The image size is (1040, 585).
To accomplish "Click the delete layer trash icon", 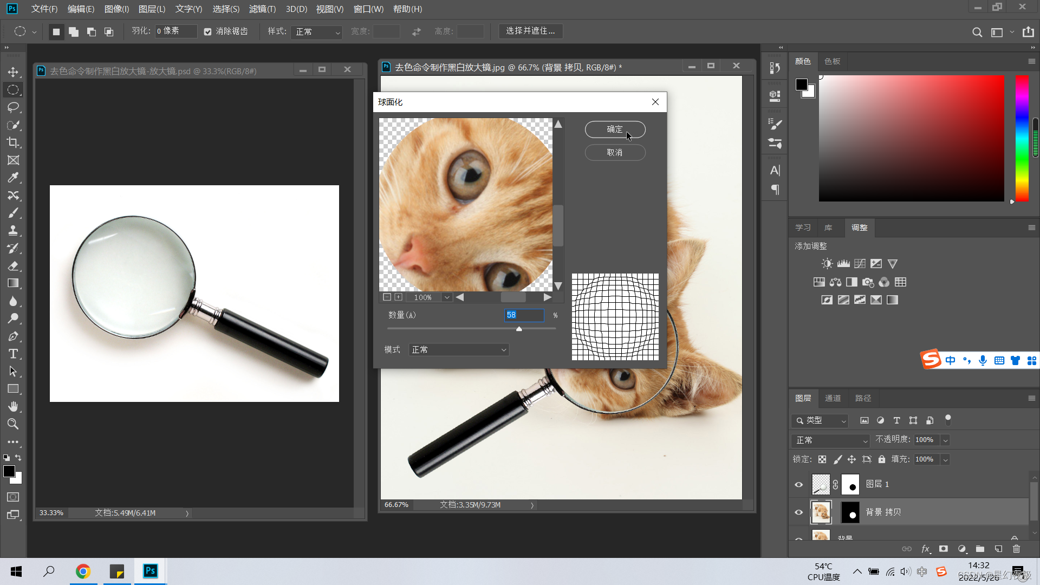I will (1016, 549).
